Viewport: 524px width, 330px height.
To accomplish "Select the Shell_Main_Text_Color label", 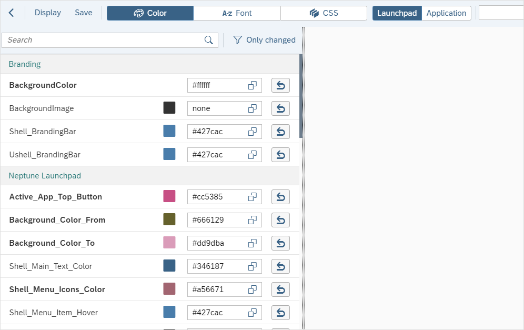I will tap(51, 266).
